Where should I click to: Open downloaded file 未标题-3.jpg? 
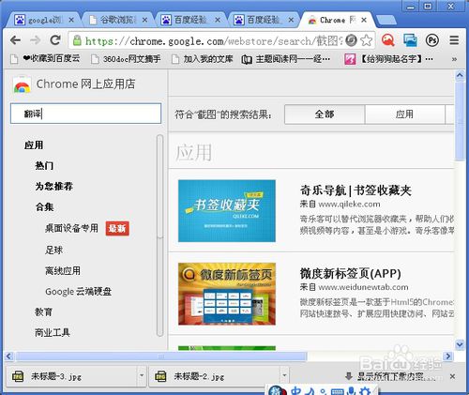pyautogui.click(x=71, y=376)
